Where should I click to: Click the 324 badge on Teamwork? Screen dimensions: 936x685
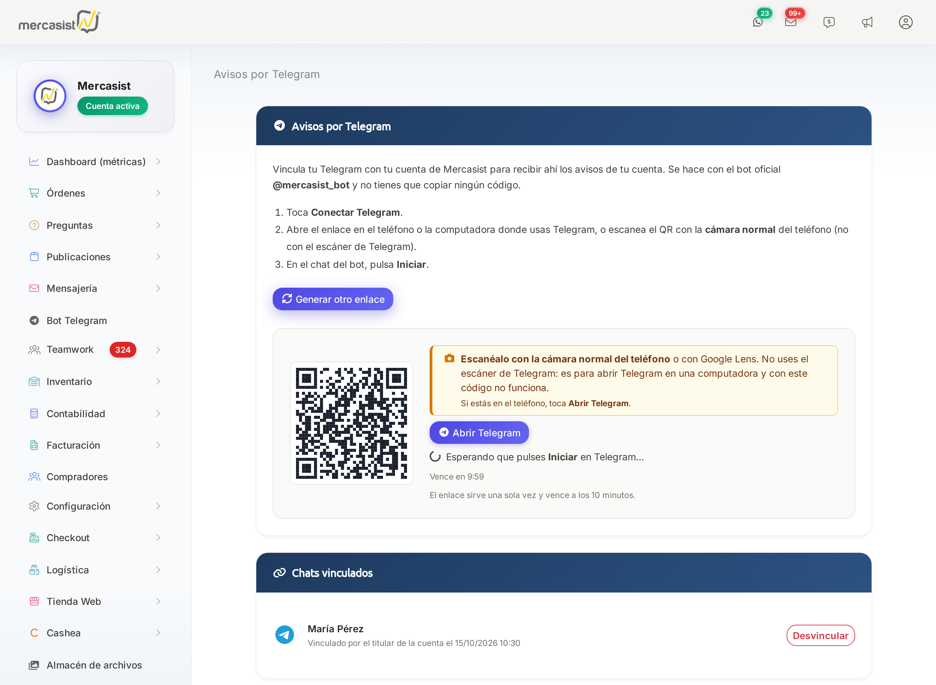(123, 350)
